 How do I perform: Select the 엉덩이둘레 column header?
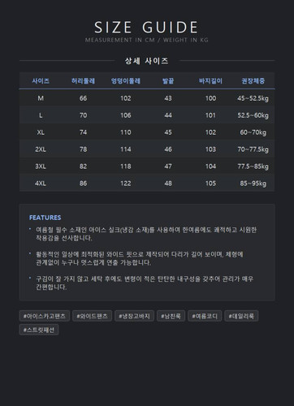pyautogui.click(x=126, y=81)
